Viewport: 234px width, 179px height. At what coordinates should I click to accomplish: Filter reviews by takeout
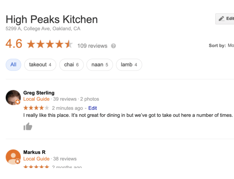click(x=40, y=65)
